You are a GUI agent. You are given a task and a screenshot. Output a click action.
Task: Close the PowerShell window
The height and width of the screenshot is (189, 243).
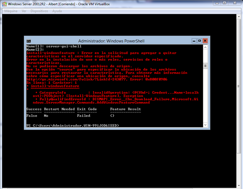(205, 41)
